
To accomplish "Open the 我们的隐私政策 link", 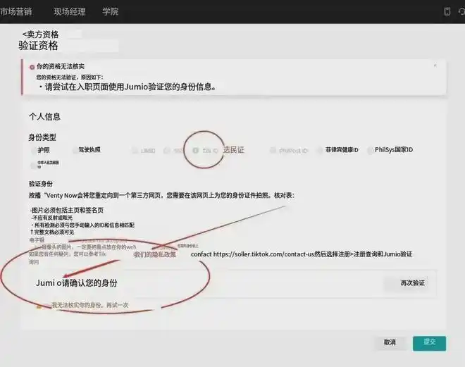I will 155,254.
